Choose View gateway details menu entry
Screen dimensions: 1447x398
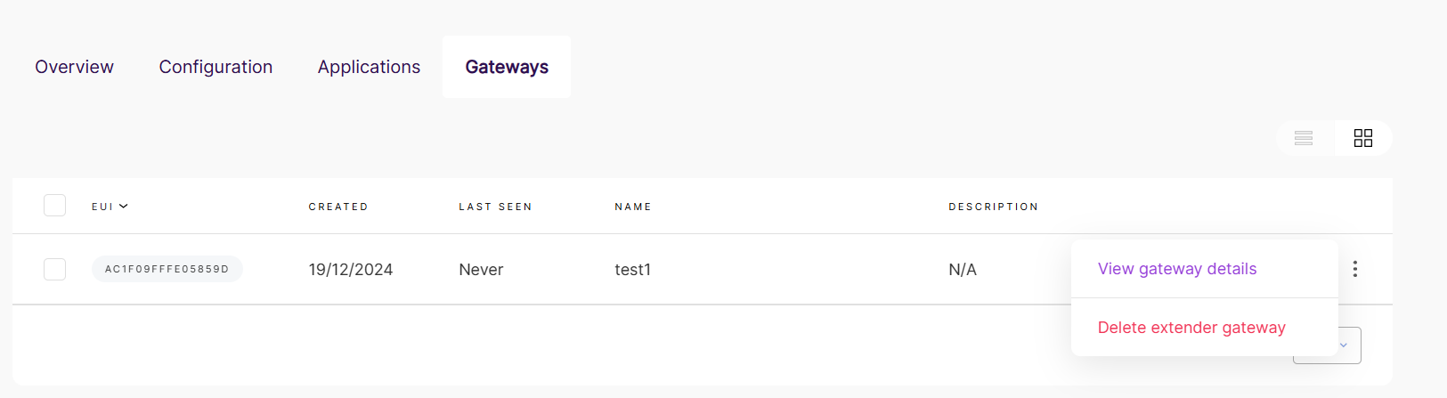pyautogui.click(x=1177, y=269)
